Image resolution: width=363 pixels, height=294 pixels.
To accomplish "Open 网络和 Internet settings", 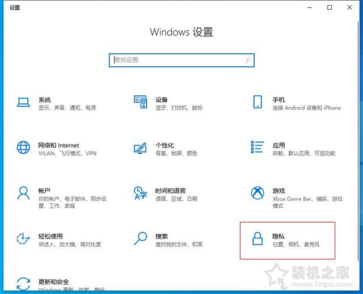I will (58, 145).
